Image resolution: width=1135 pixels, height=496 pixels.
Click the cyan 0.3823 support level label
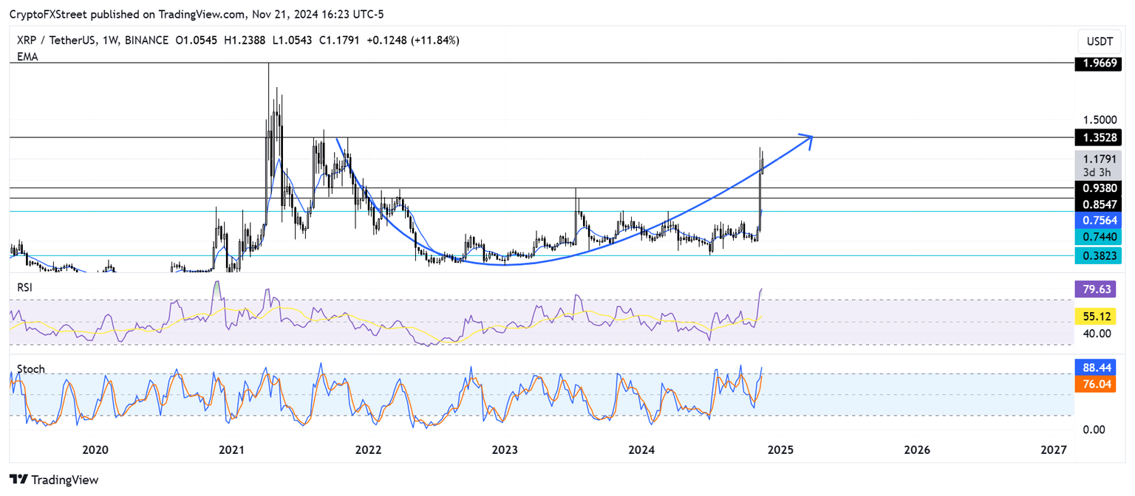pyautogui.click(x=1098, y=255)
